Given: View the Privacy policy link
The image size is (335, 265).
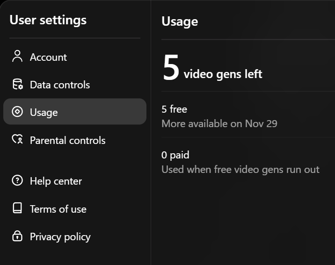Looking at the screenshot, I should pyautogui.click(x=60, y=236).
